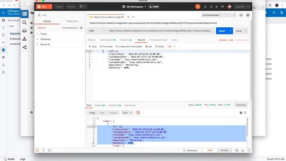
Task: Toggle the Save Responses switch
Action: [80, 28]
